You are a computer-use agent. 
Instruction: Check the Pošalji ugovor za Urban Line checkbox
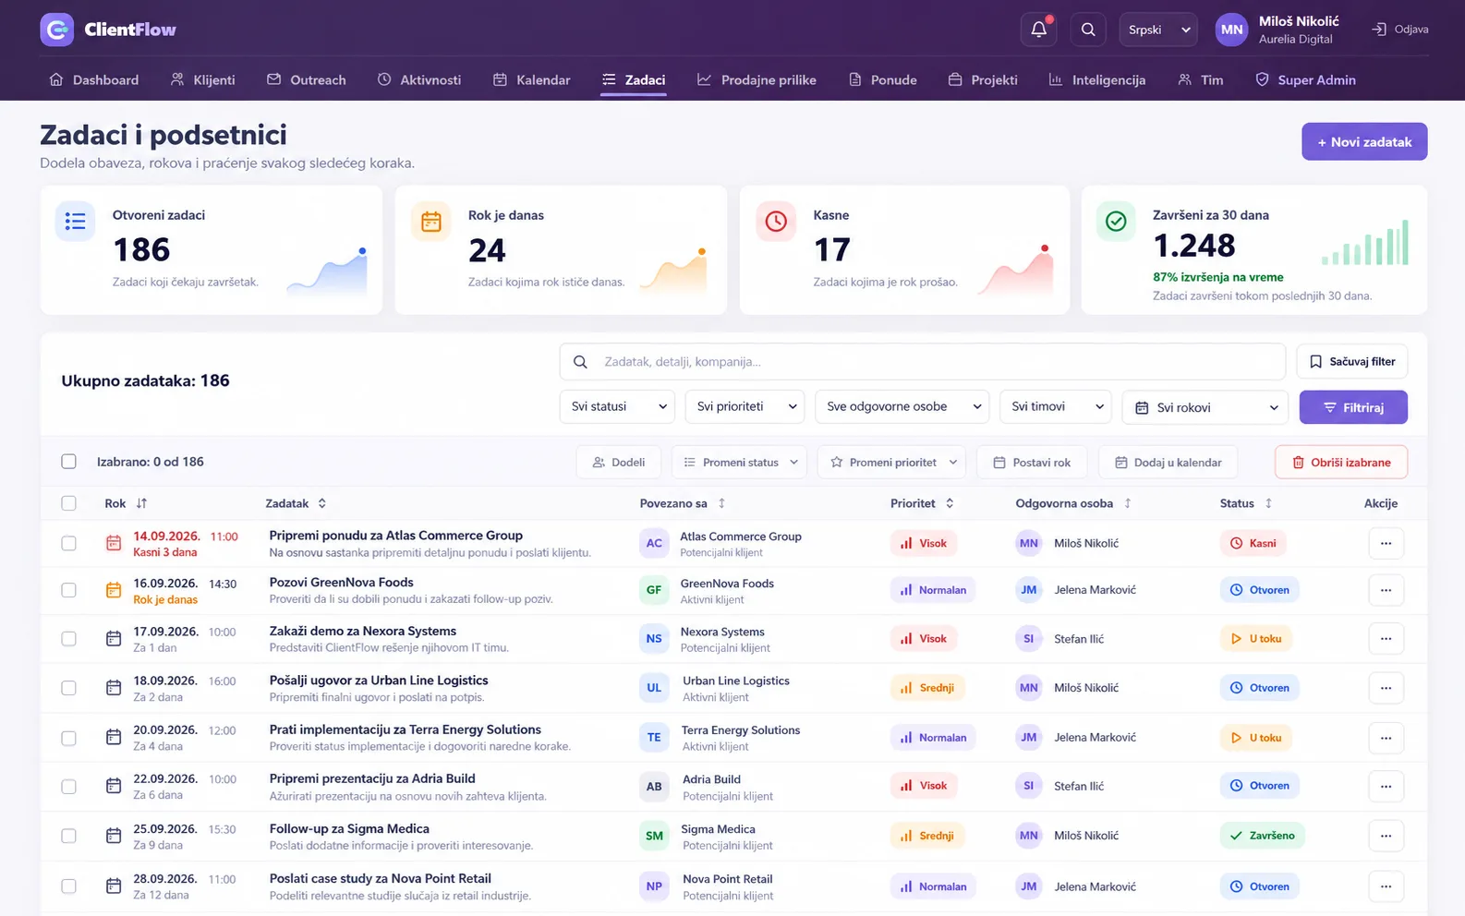click(x=68, y=688)
